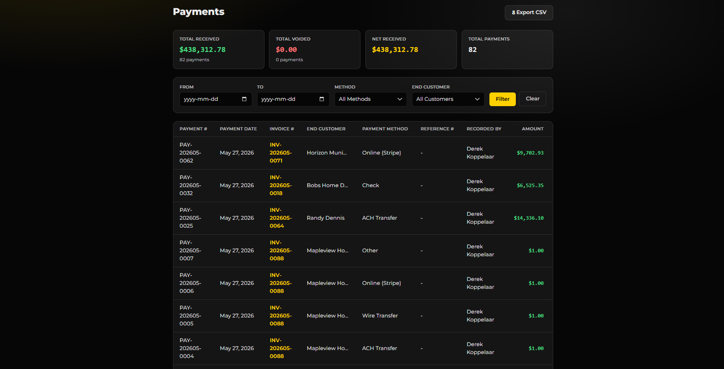This screenshot has height=369, width=724.
Task: Click the Payment Date column header
Action: 238,129
